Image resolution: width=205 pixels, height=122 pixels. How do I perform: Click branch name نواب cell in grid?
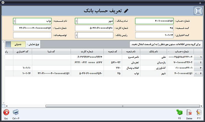pos(131,74)
